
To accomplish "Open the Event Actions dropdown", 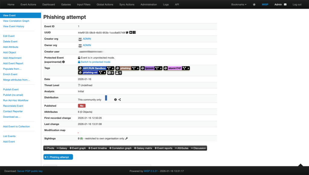I will point(28,4).
